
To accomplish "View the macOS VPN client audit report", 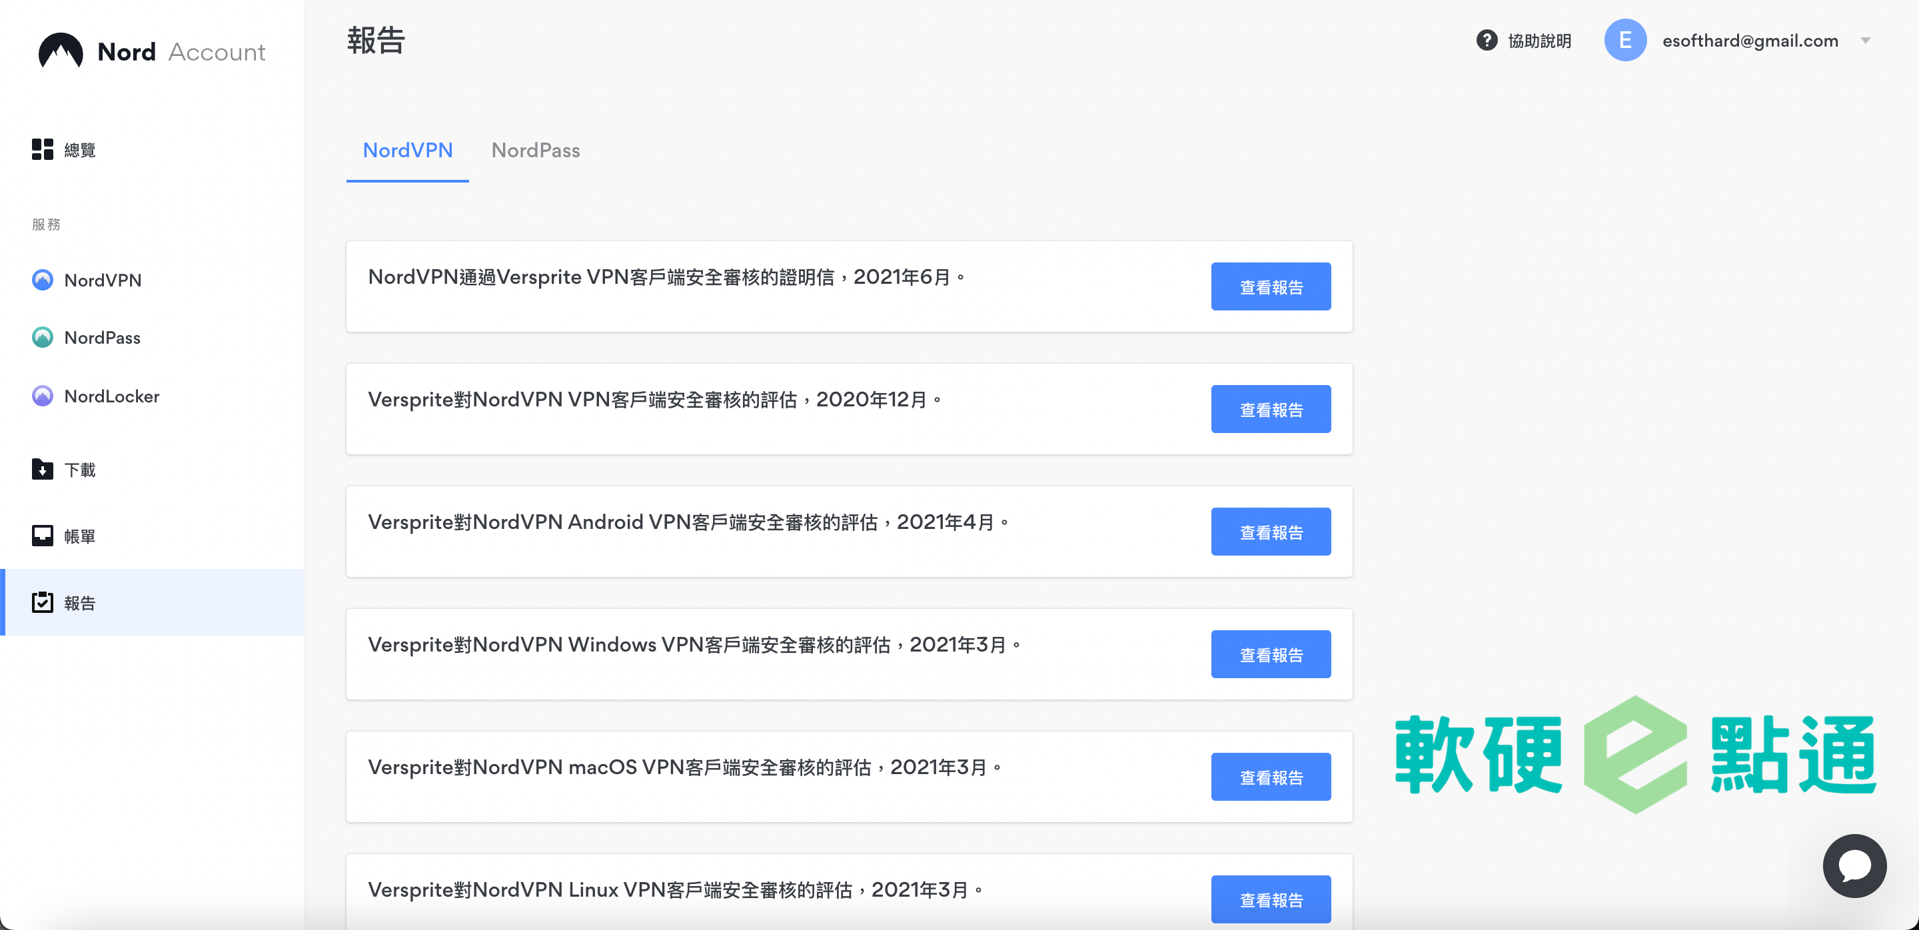I will (1270, 777).
